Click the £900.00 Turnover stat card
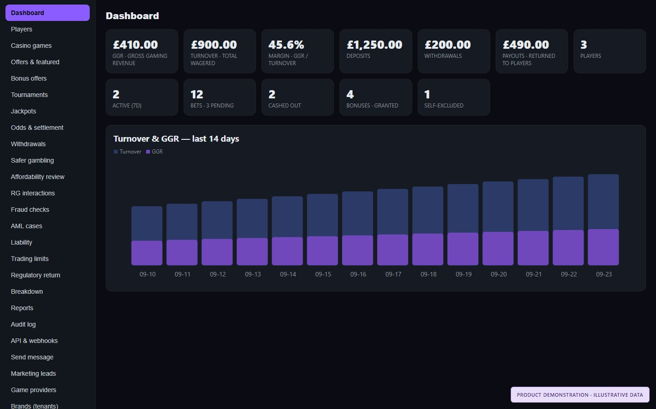Viewport: 656px width, 409px height. (220, 51)
